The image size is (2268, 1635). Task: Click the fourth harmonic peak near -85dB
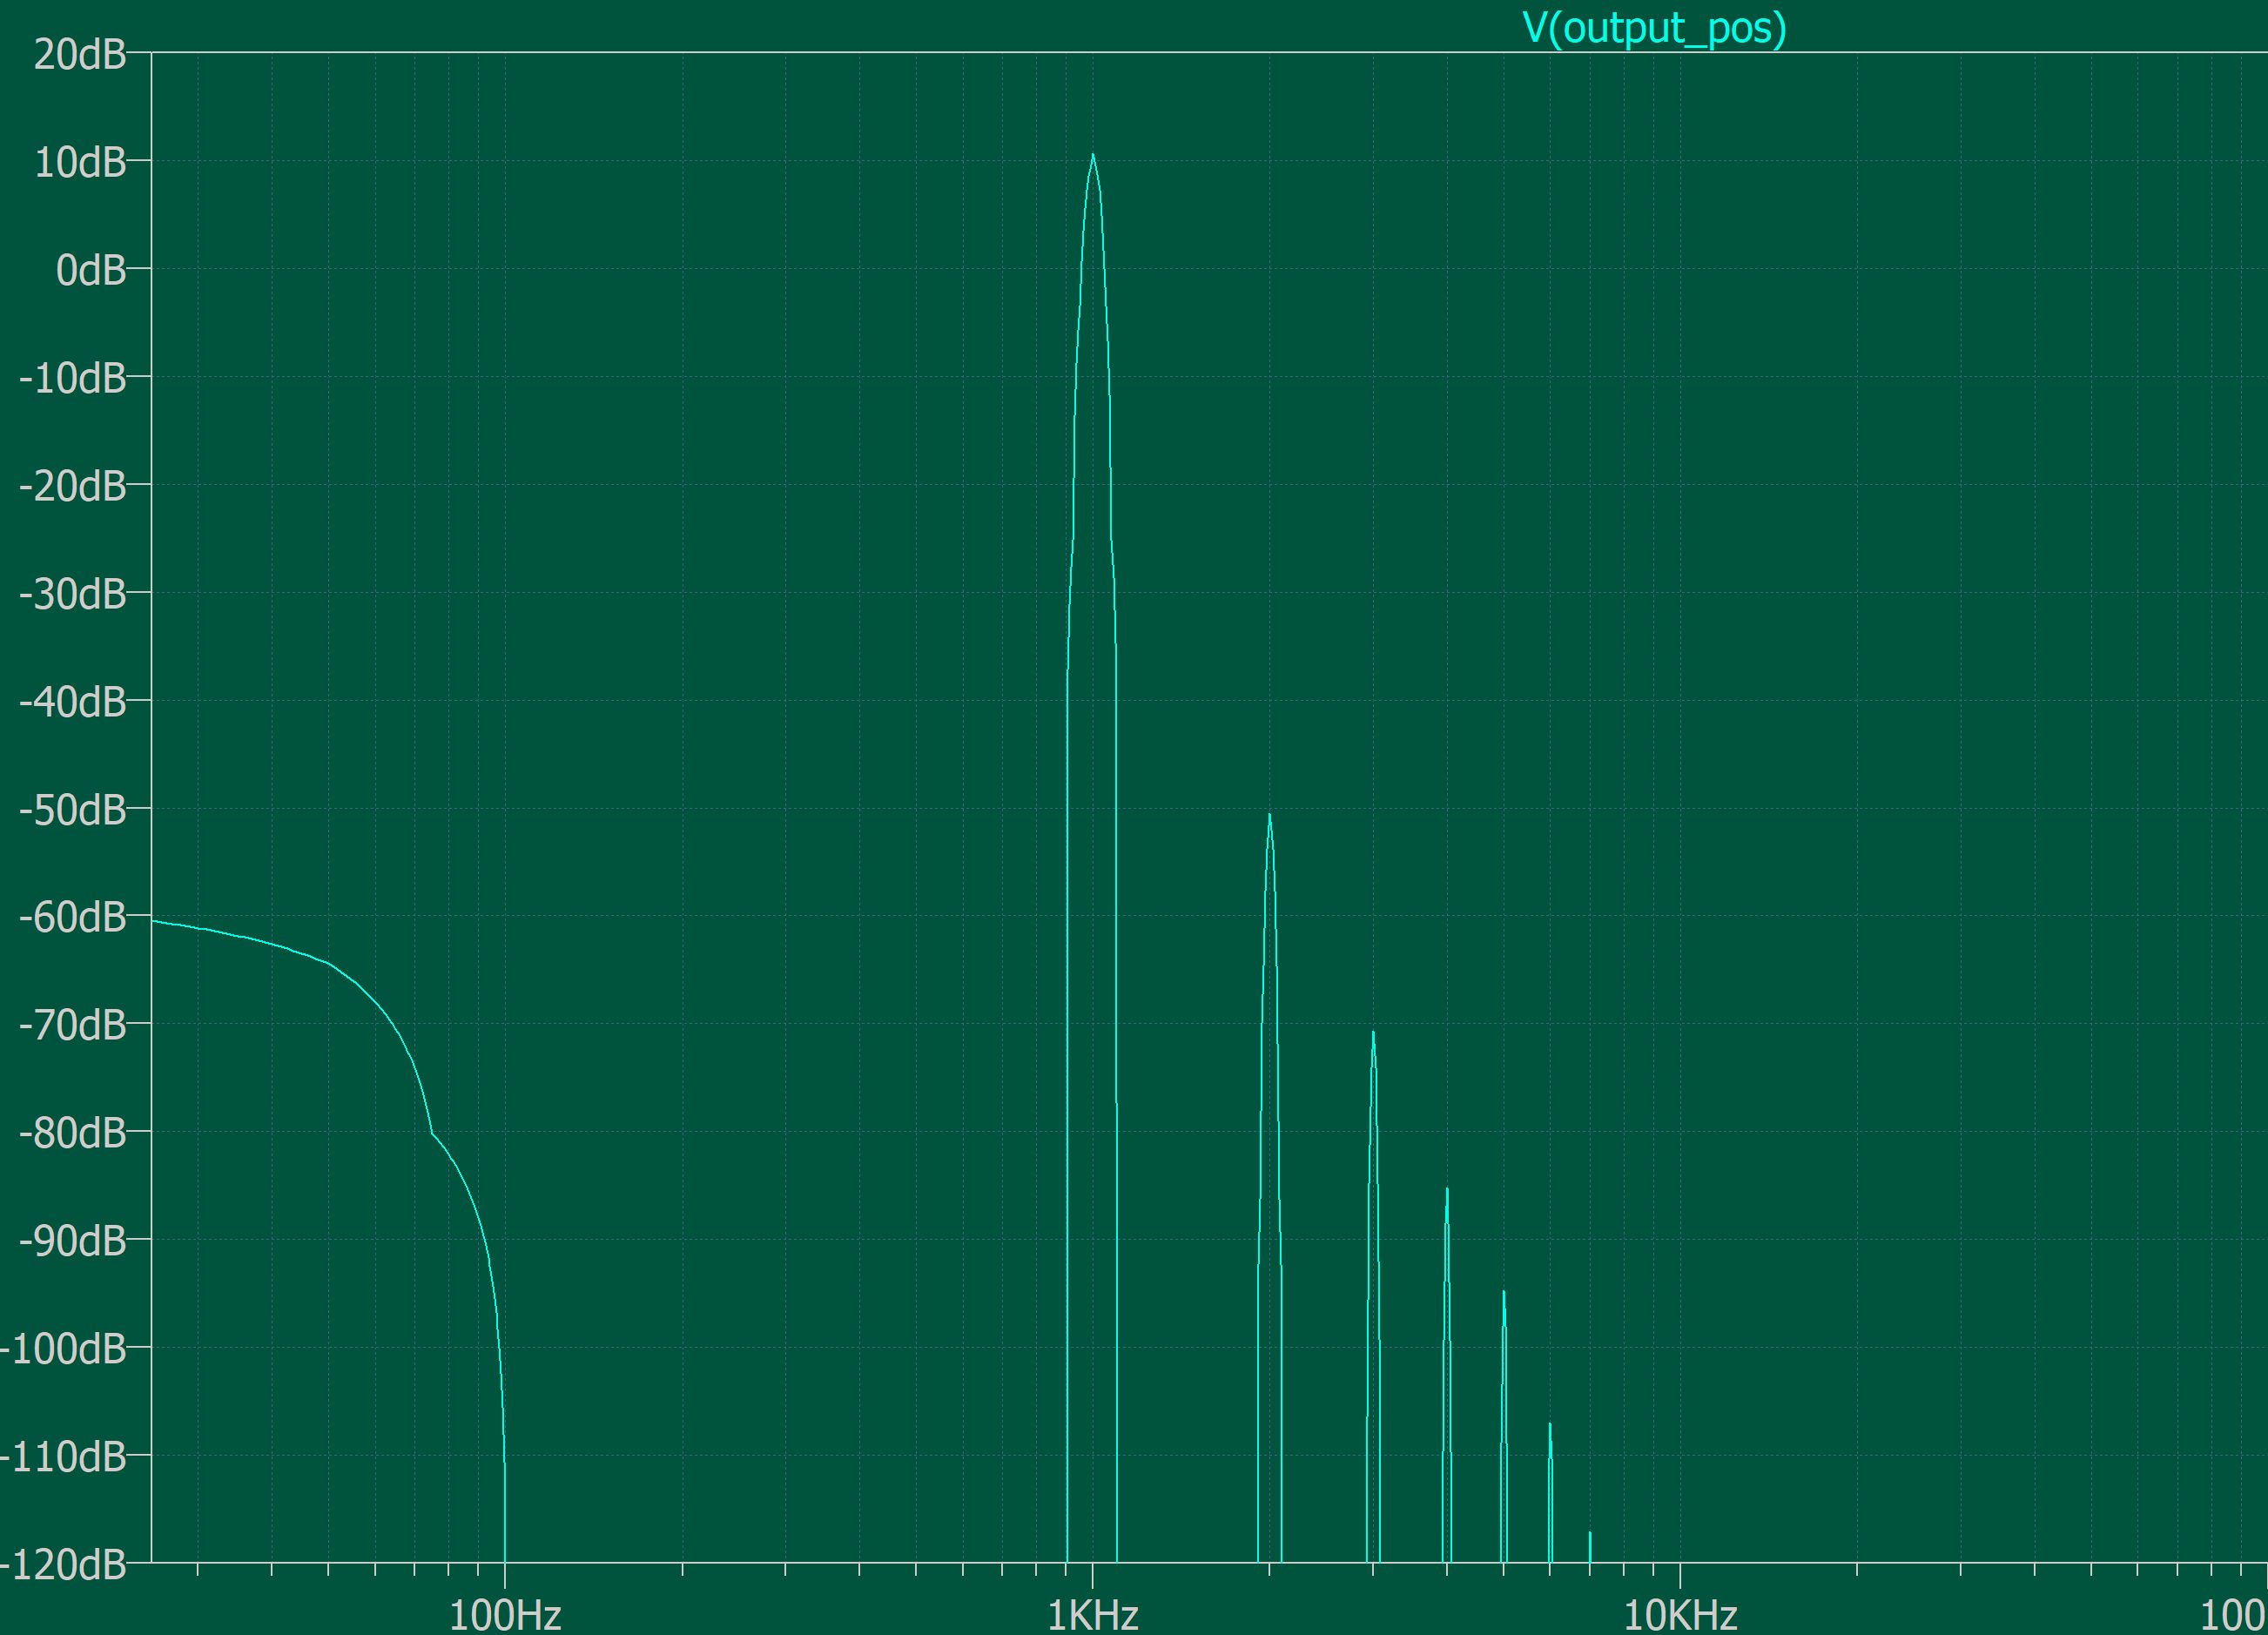click(1447, 1189)
